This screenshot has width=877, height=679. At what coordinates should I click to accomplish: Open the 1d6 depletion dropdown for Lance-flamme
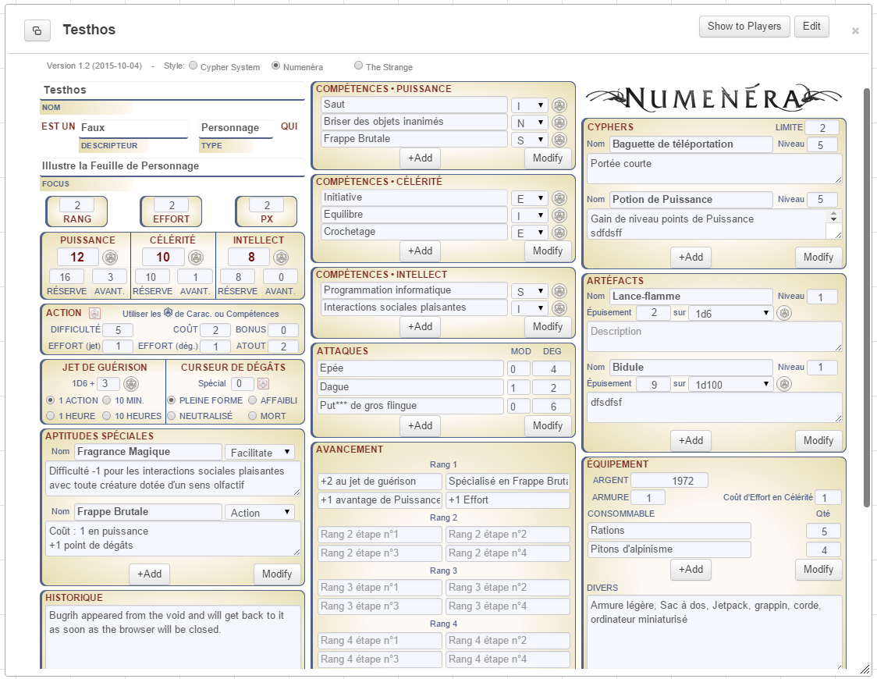(730, 313)
